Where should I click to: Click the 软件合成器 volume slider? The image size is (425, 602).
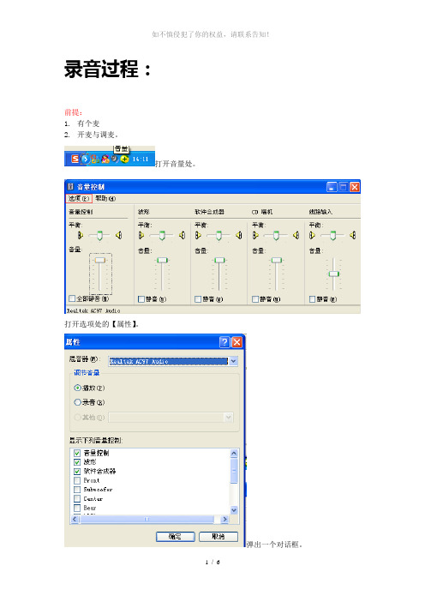tap(219, 261)
